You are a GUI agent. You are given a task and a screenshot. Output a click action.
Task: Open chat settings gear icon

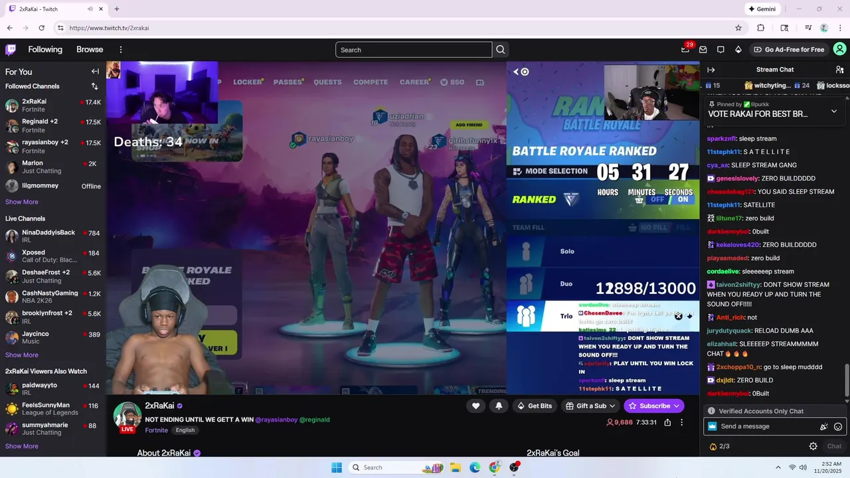pyautogui.click(x=813, y=446)
